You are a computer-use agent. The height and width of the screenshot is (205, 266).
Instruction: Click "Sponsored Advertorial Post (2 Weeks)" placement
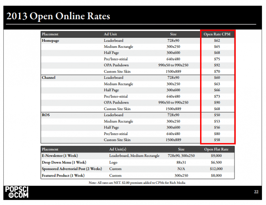point(72,169)
